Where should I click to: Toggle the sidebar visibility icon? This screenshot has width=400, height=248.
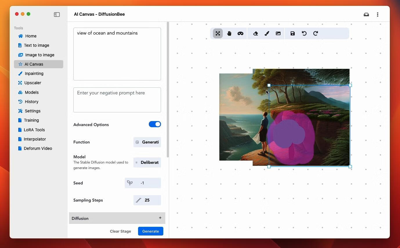click(57, 14)
